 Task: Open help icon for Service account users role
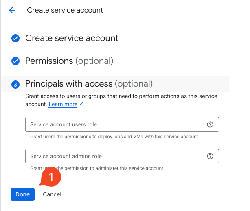click(210, 124)
